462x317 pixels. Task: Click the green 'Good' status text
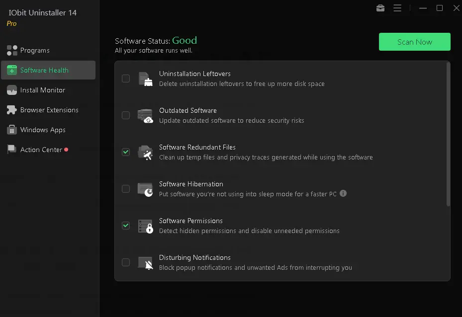185,40
